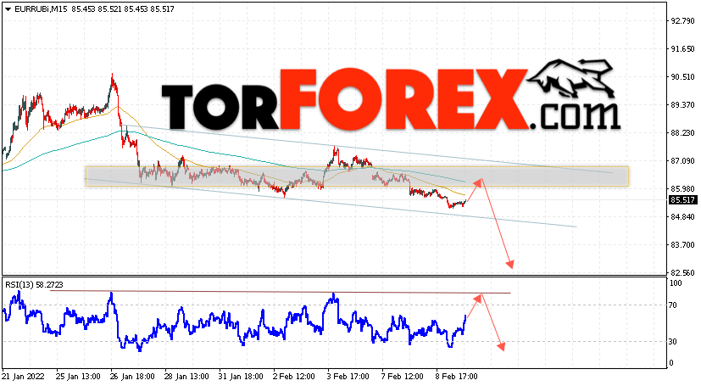The image size is (701, 386).
Task: Select the 83.700 price axis label
Action: pos(682,244)
